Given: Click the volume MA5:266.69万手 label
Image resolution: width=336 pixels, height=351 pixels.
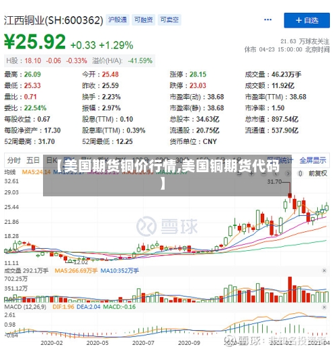Looking at the screenshot, I should [x=76, y=271].
